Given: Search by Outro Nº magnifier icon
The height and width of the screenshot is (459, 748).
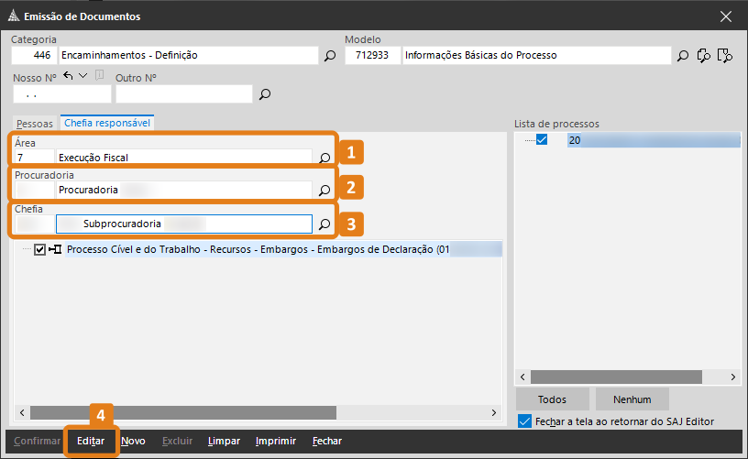Looking at the screenshot, I should [265, 93].
